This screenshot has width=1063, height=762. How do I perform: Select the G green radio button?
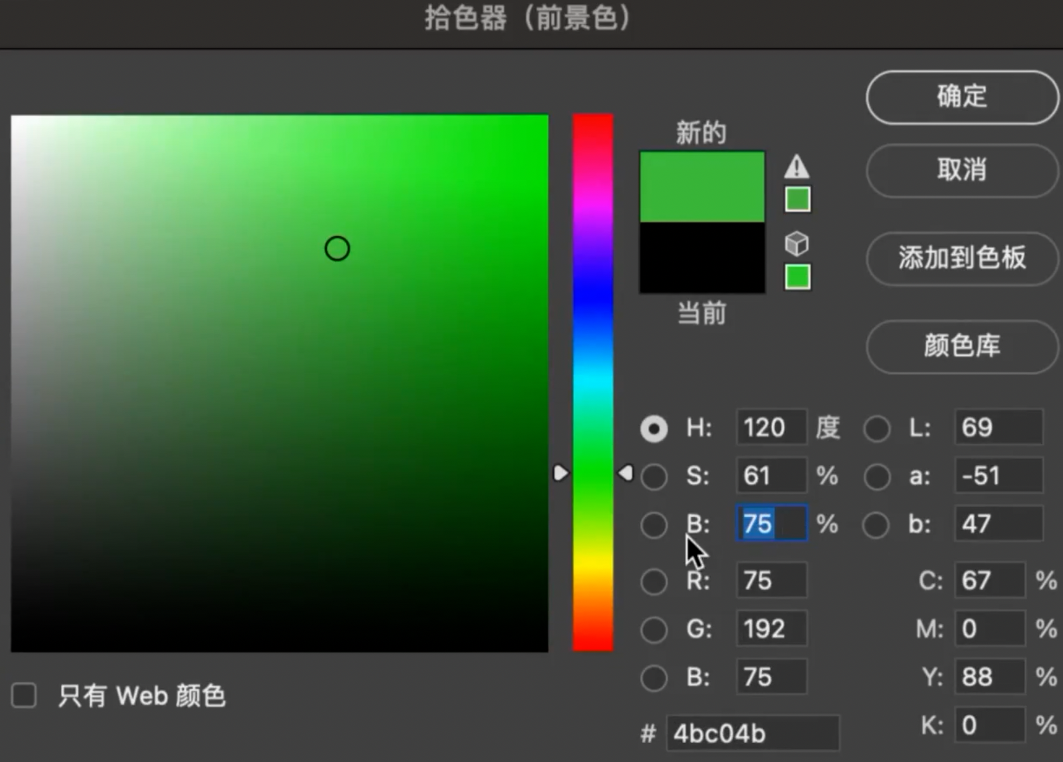click(654, 629)
